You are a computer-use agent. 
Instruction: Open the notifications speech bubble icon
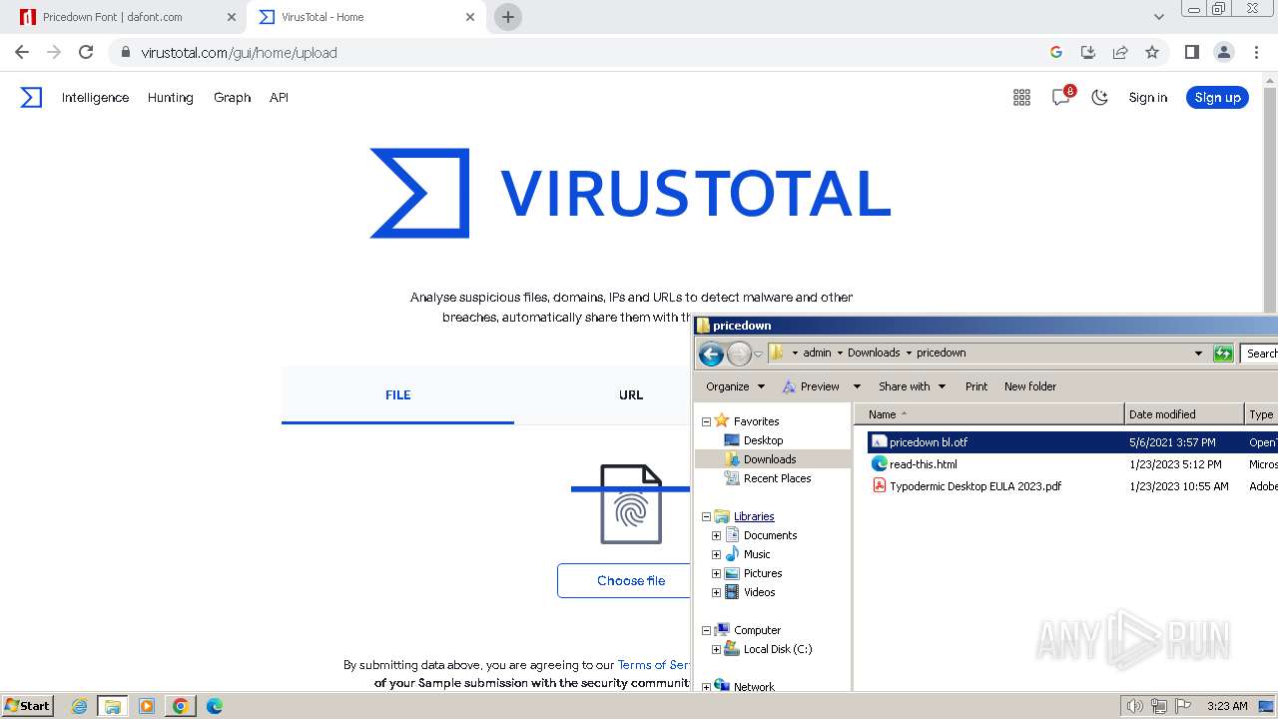point(1061,97)
